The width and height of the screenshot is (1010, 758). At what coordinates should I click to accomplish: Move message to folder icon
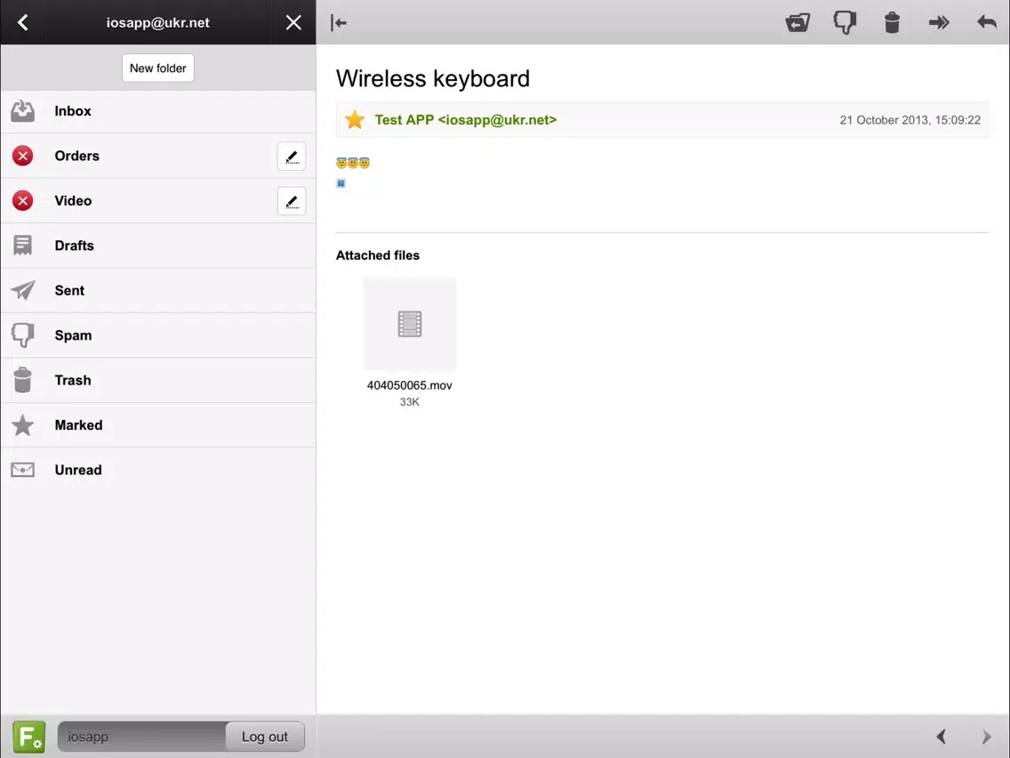point(798,22)
